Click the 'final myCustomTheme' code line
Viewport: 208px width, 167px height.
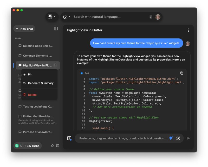tap(123, 93)
